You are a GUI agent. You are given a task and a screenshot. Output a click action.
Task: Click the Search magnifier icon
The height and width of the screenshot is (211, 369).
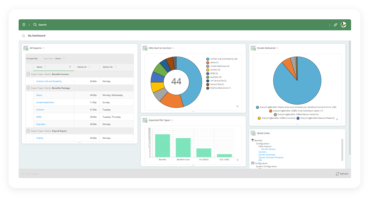click(34, 25)
